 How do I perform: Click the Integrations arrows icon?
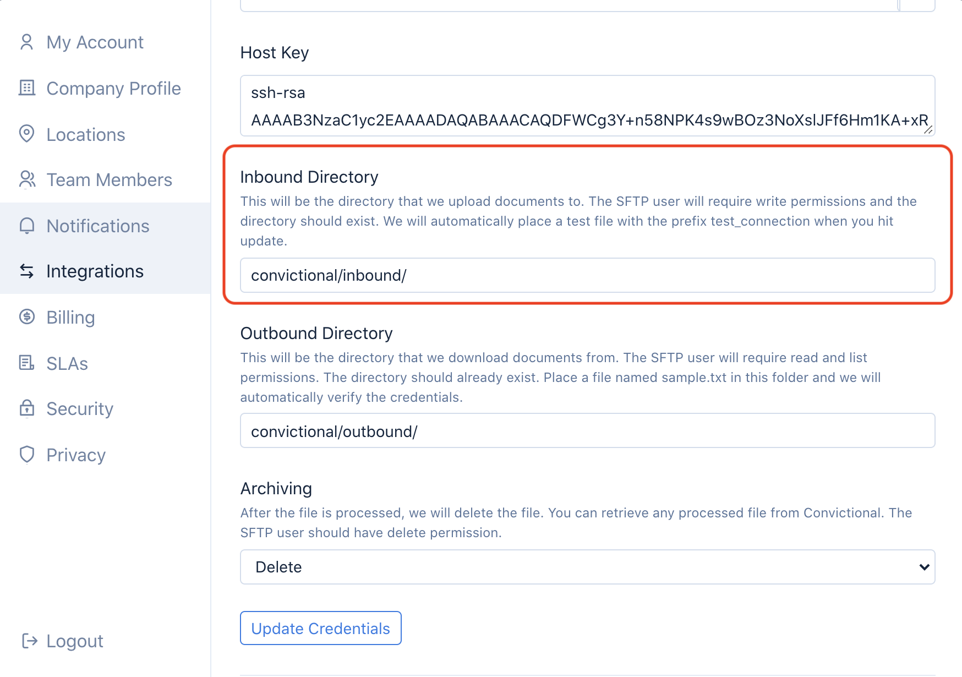pos(26,271)
